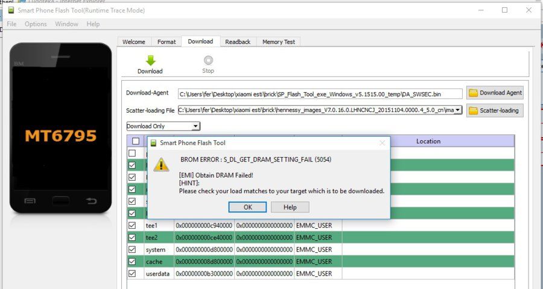Click the Smart Phone Flash Tool title-bar icon
Image resolution: width=543 pixels, height=289 pixels.
[11, 10]
